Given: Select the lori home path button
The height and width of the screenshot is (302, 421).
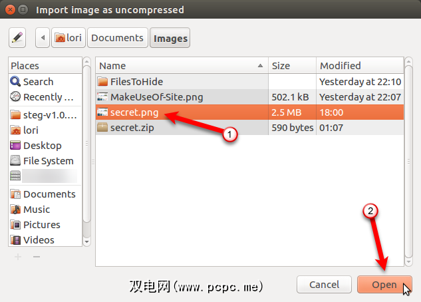Looking at the screenshot, I should [69, 38].
